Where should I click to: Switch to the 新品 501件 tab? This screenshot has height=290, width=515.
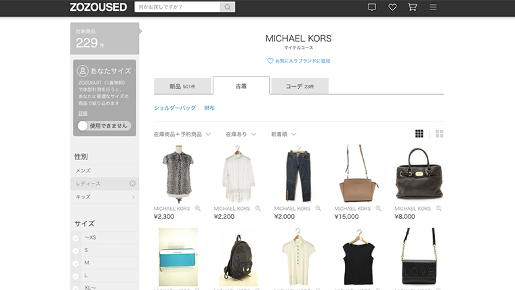[182, 86]
